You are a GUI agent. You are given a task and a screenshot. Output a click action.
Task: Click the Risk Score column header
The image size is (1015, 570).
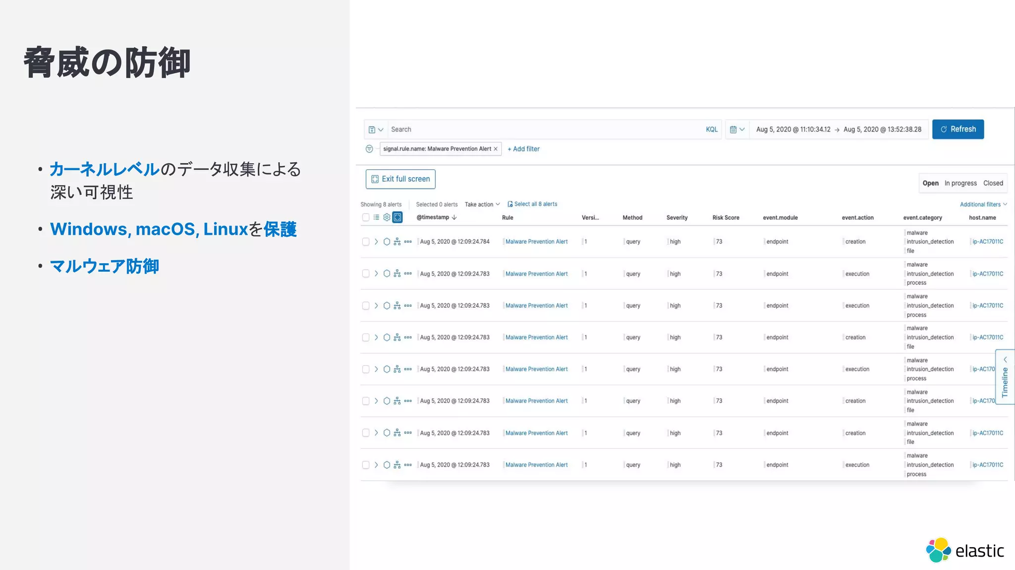[726, 218]
